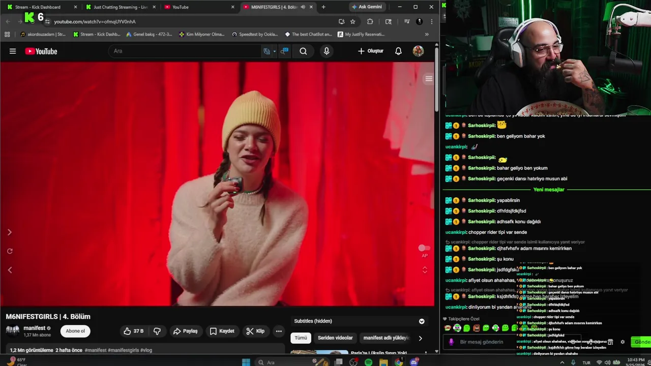Open The best ChatBot bookmark
The image size is (651, 366).
click(308, 35)
